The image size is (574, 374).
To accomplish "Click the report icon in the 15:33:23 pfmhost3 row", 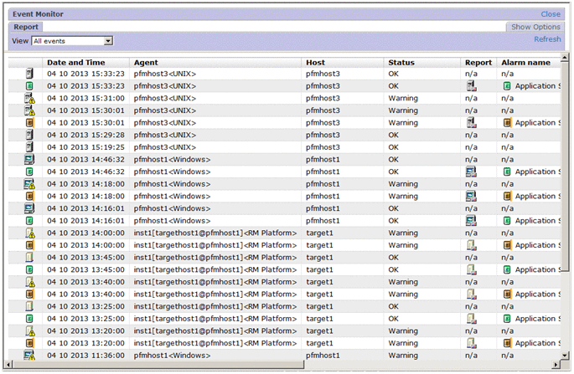I will pos(471,86).
